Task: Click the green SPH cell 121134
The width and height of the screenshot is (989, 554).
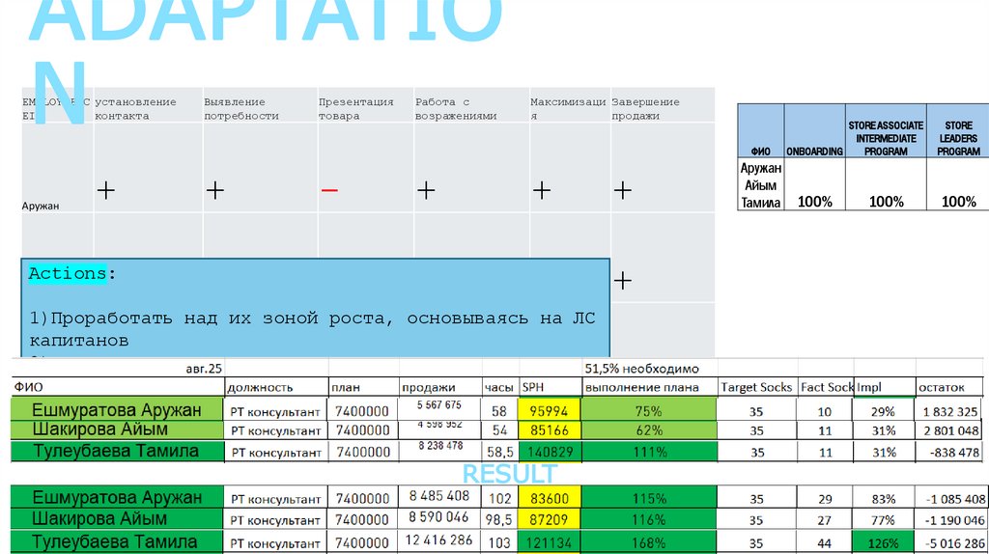Action: tap(549, 542)
